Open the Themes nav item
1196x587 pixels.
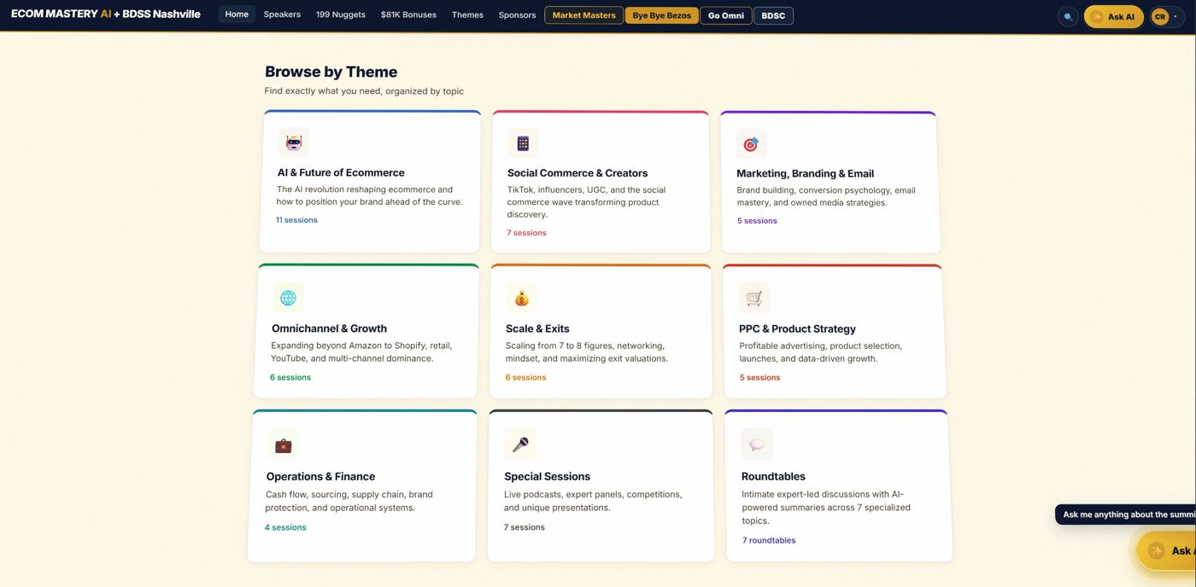tap(467, 15)
